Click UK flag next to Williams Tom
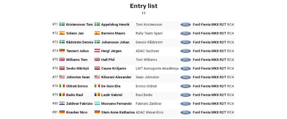This screenshot has height=119, width=287. pyautogui.click(x=62, y=59)
